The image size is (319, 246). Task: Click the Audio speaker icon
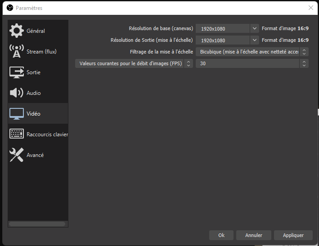[17, 93]
